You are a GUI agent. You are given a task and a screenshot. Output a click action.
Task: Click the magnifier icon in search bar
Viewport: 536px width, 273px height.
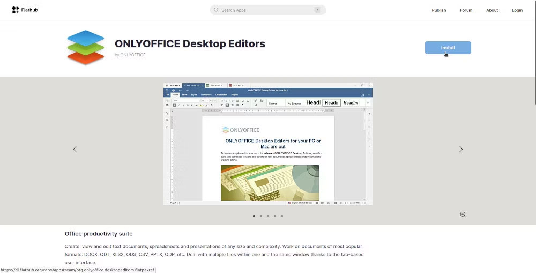pos(216,10)
